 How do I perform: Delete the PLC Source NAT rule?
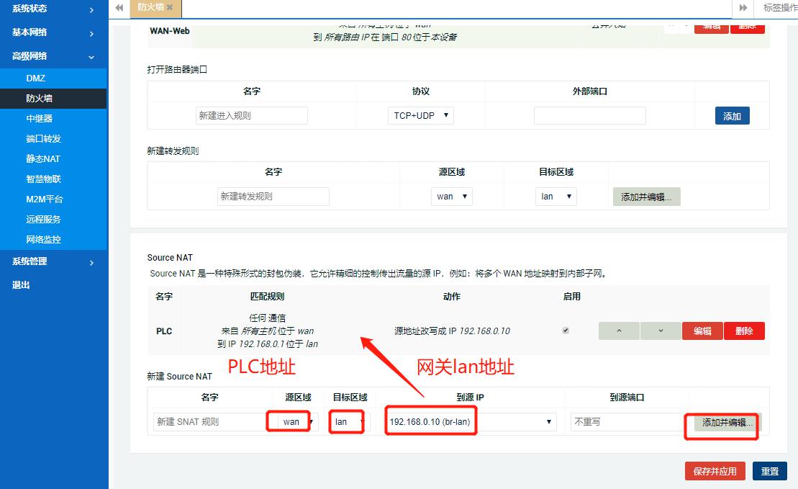tap(744, 331)
